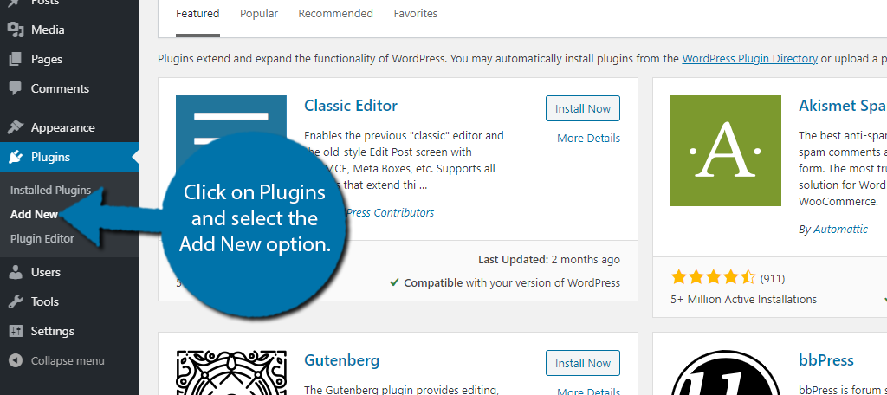Open More Details for Classic Editor
The width and height of the screenshot is (887, 395).
pyautogui.click(x=588, y=138)
